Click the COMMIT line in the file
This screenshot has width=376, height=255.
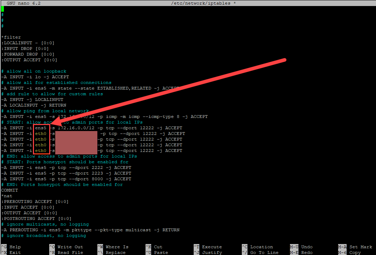10,190
